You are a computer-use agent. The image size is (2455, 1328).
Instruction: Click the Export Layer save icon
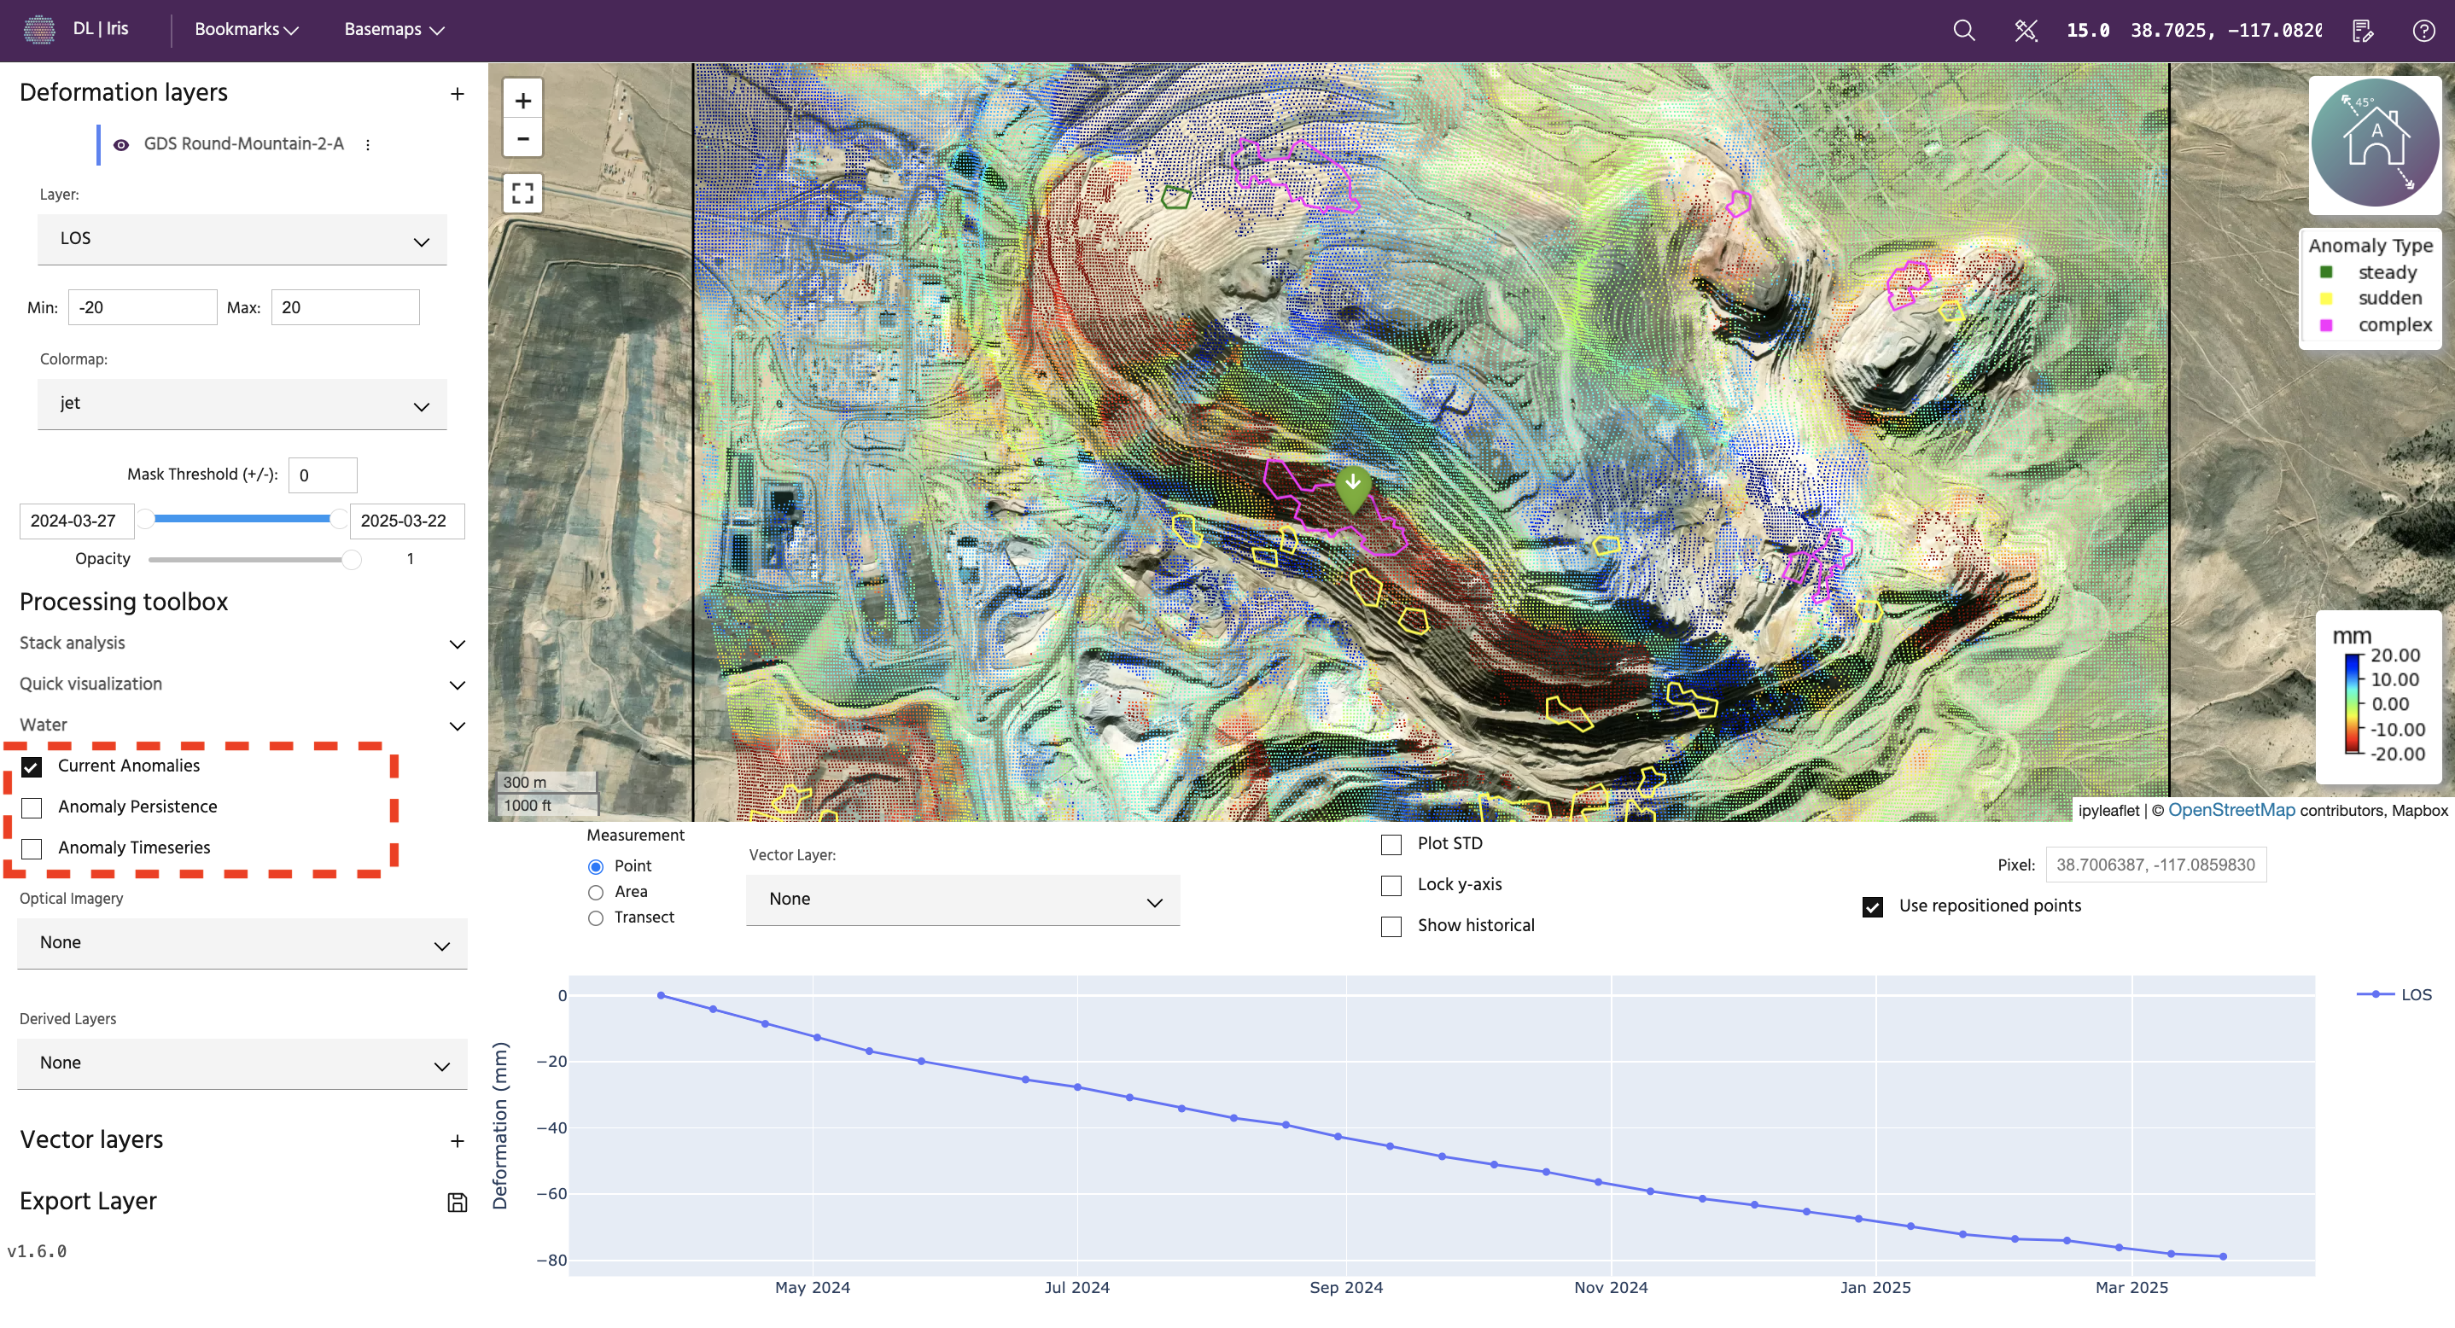pyautogui.click(x=458, y=1203)
